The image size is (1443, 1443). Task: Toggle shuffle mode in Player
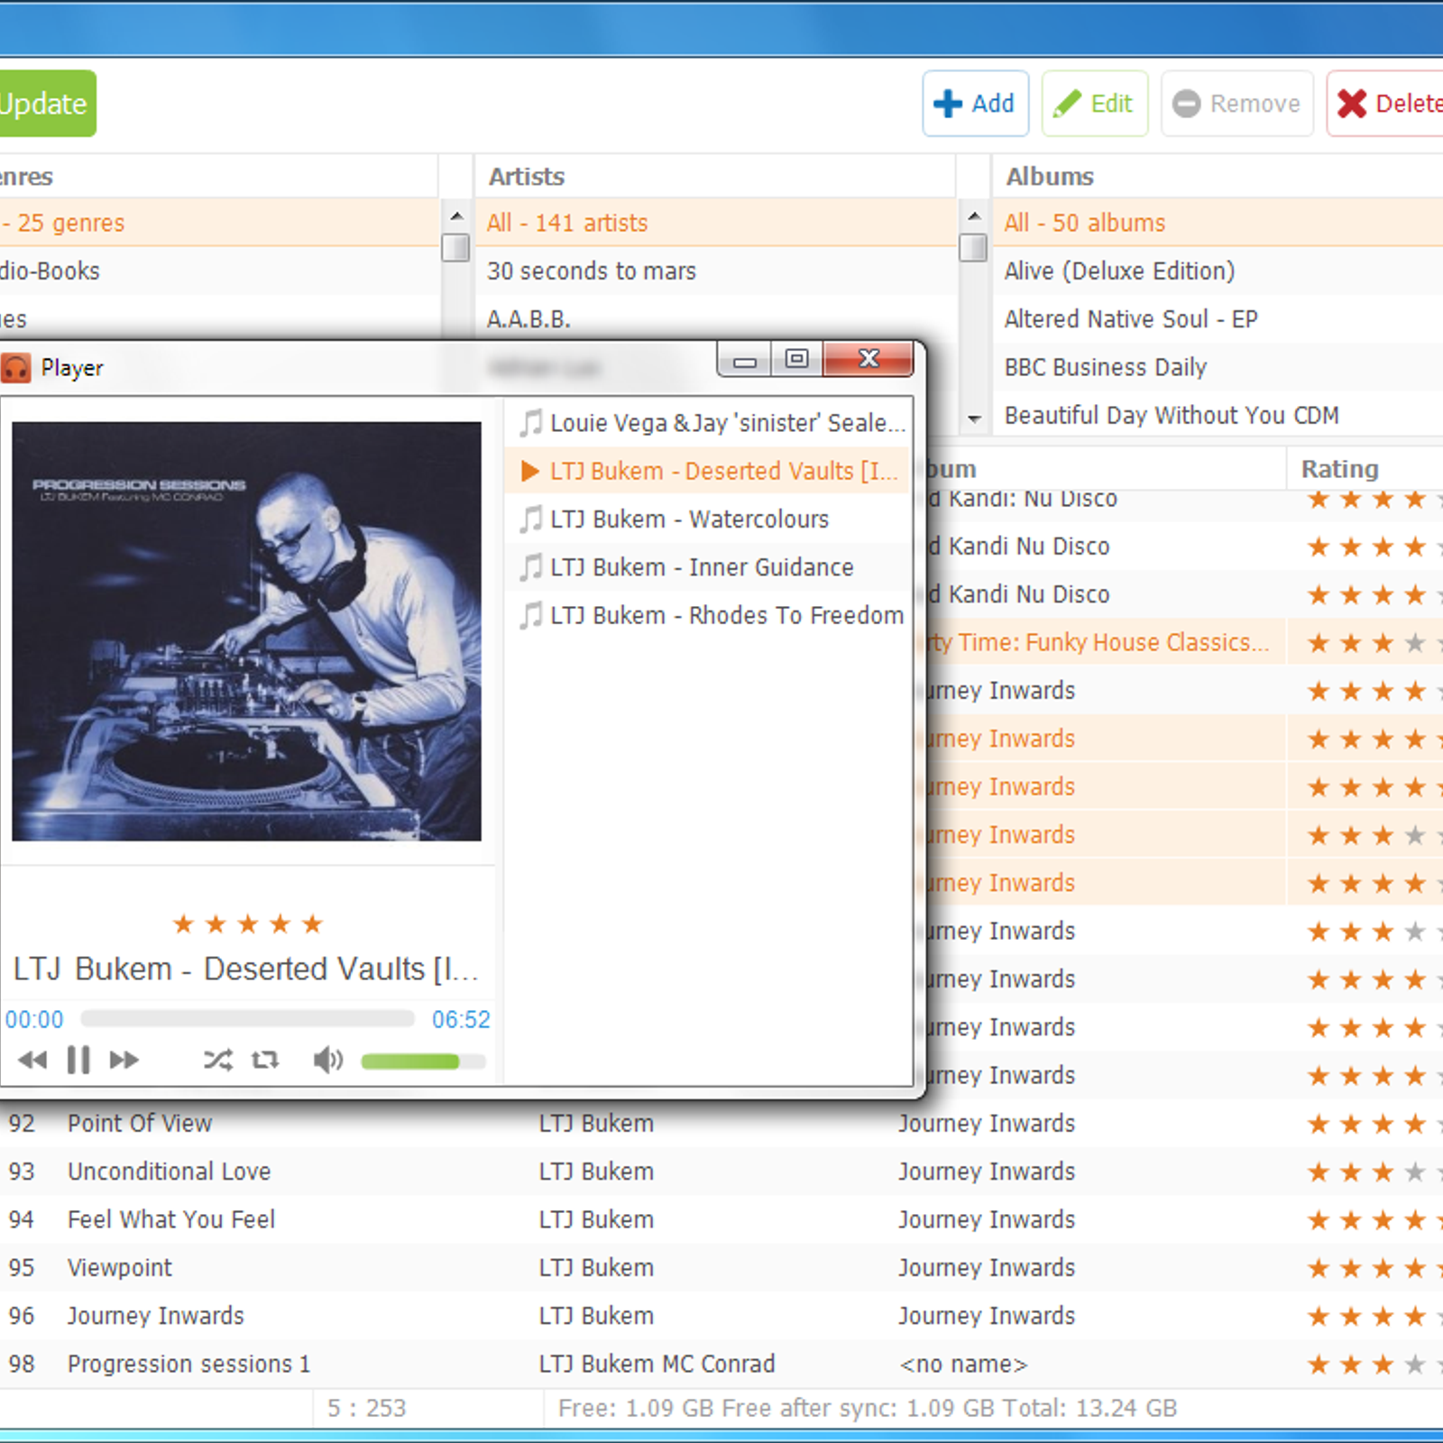coord(217,1060)
